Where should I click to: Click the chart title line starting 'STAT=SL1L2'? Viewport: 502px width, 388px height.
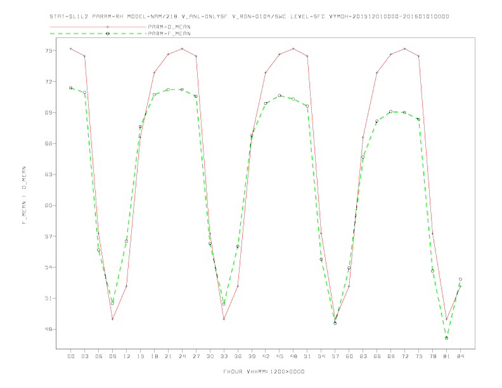coord(249,16)
